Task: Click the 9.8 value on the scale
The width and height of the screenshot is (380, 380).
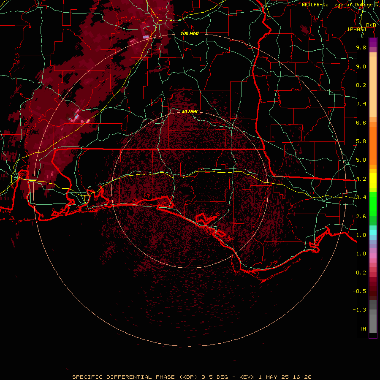Action: pyautogui.click(x=361, y=47)
